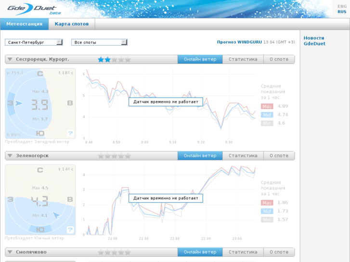
Task: Click Преобладает Южный ветер caption
Action: (34, 238)
